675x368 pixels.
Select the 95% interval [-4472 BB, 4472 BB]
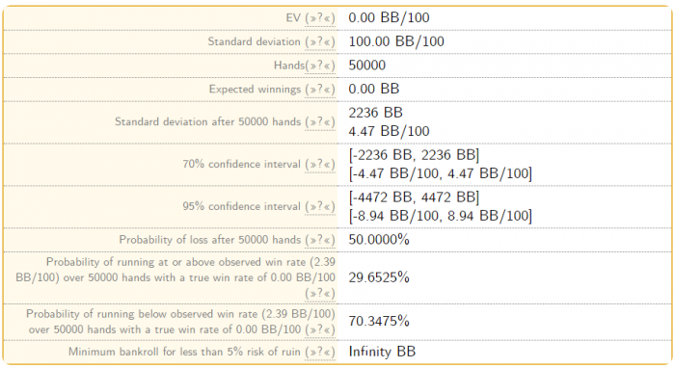tap(414, 197)
